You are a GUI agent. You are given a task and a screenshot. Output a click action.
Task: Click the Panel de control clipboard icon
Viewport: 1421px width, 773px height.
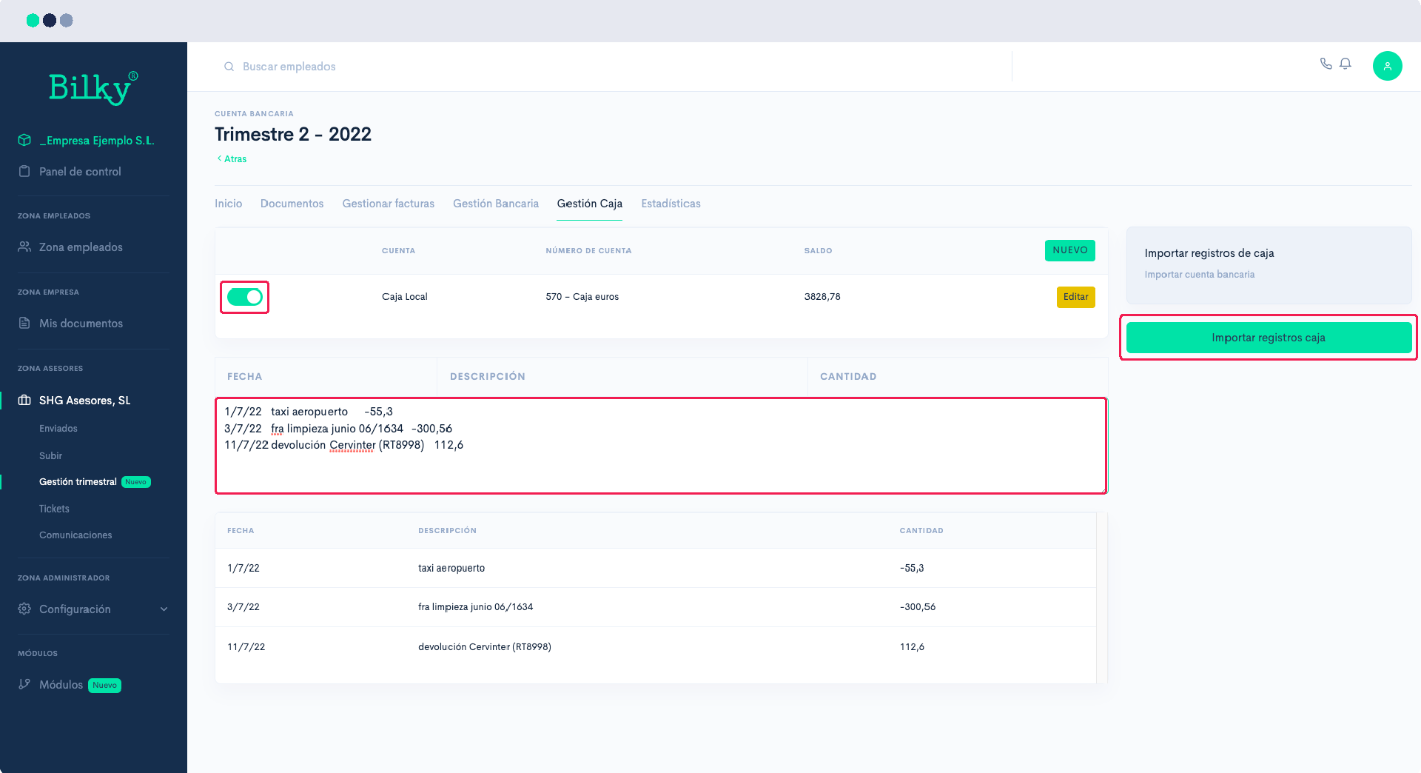(x=24, y=171)
